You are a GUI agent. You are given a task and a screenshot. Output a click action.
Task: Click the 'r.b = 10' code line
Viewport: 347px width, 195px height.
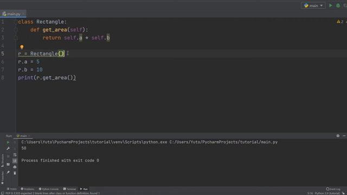30,70
